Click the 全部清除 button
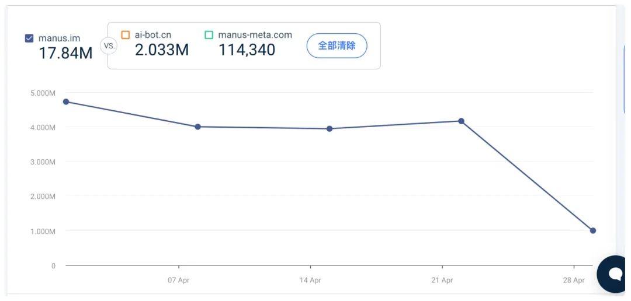This screenshot has width=631, height=301. (337, 45)
